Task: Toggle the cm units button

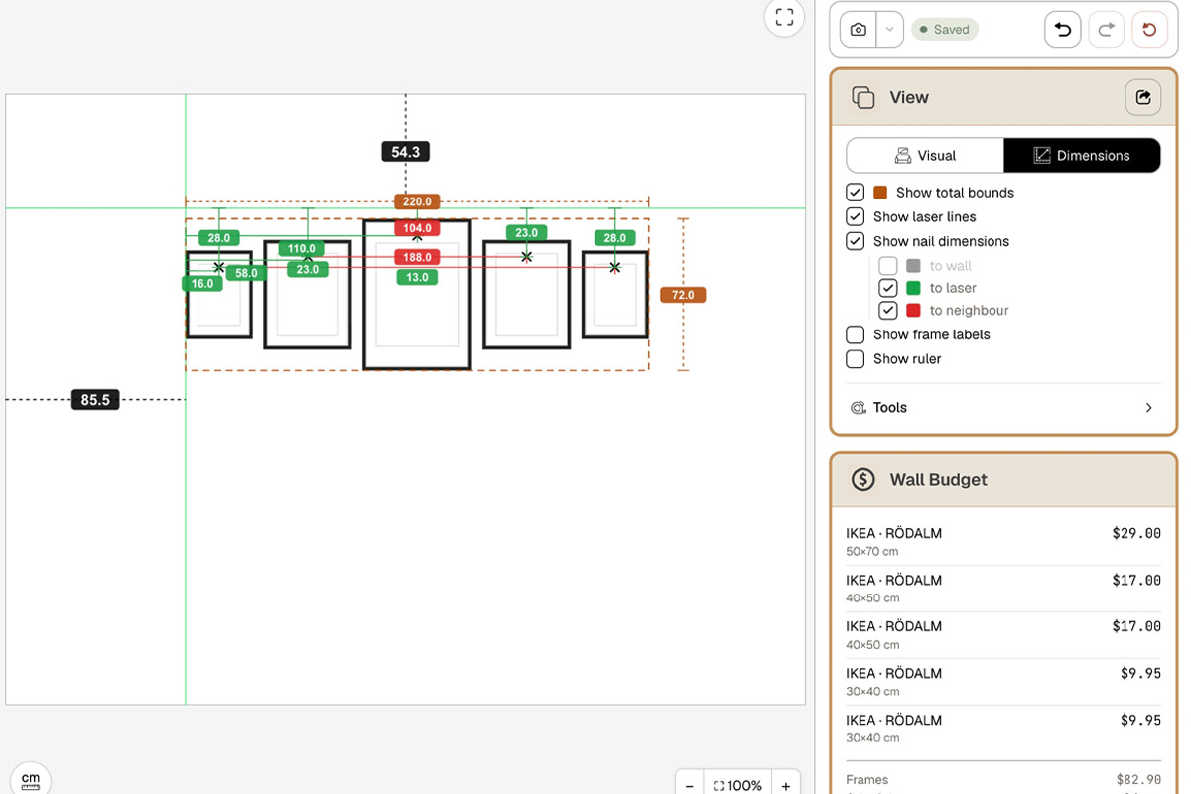Action: tap(31, 780)
